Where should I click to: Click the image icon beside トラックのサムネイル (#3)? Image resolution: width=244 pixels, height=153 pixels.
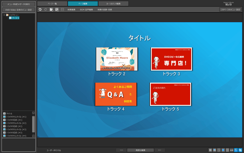click(4, 129)
